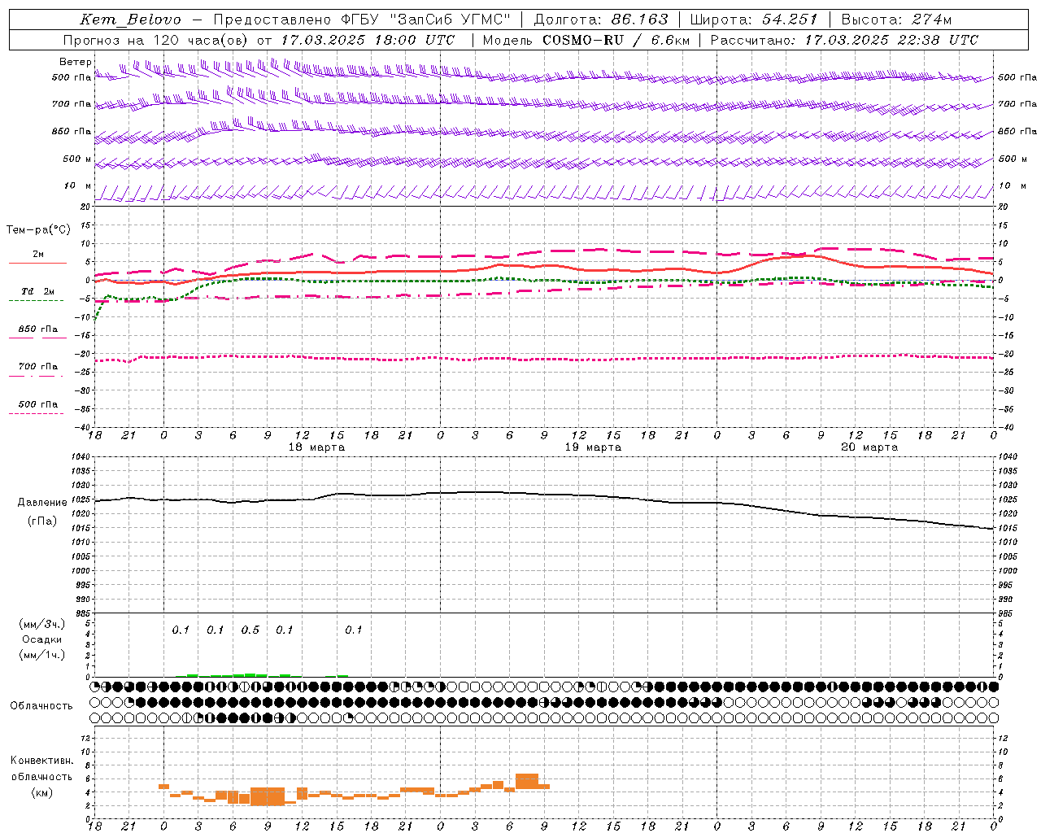Select the 'Долгота: 86.163' header text
The width and height of the screenshot is (1041, 833).
pyautogui.click(x=601, y=20)
